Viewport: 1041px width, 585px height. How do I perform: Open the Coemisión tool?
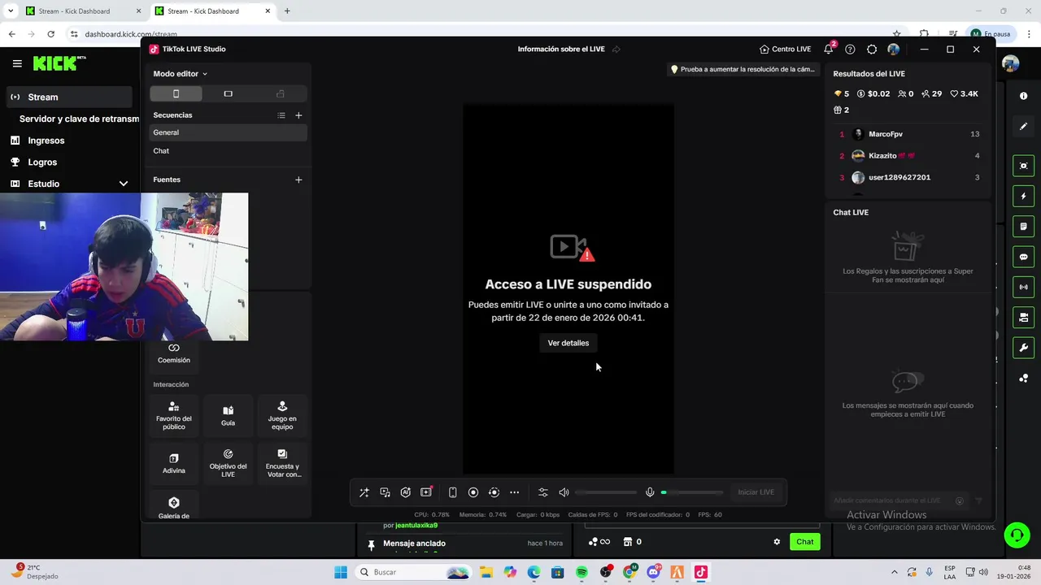[x=174, y=353]
